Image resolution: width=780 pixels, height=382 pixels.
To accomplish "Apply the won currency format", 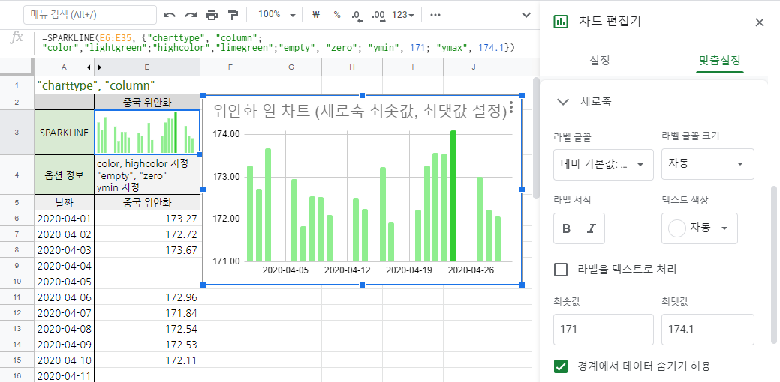I will pos(315,15).
